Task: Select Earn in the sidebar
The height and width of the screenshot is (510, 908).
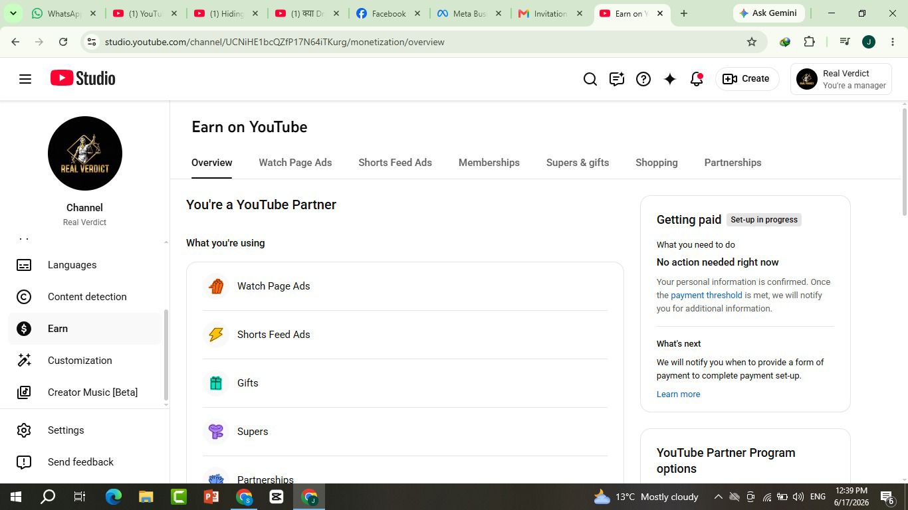Action: tap(85, 329)
